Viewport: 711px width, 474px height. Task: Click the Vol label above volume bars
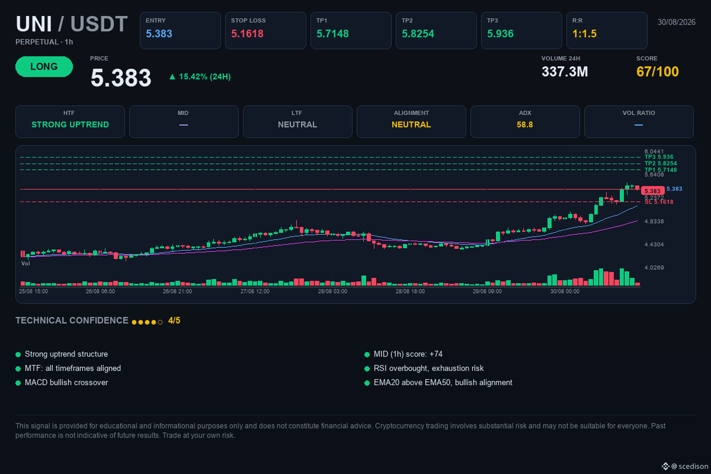[x=25, y=264]
